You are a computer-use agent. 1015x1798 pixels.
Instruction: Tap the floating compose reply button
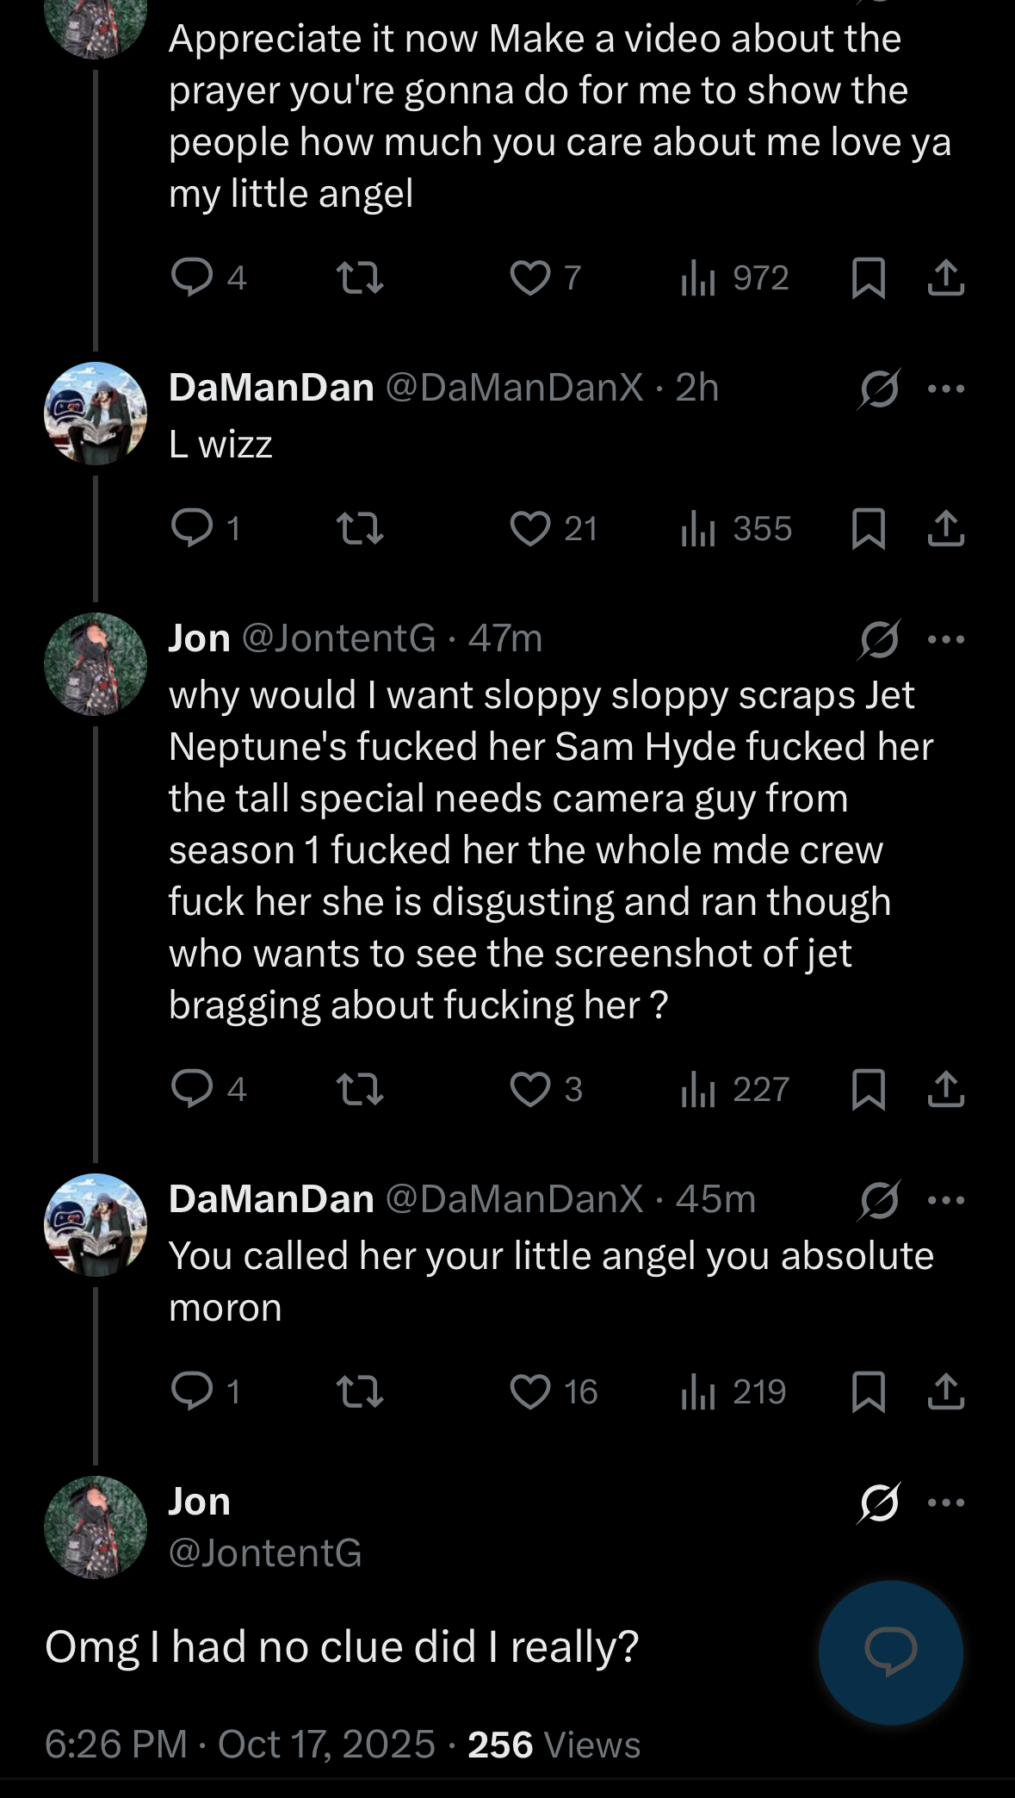[x=890, y=1652]
